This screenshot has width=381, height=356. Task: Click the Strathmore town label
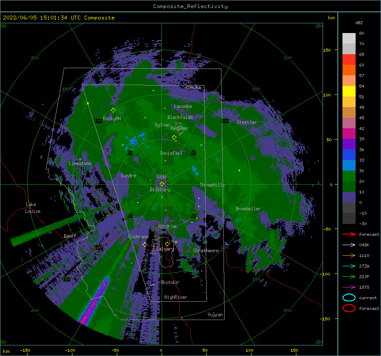tap(206, 251)
